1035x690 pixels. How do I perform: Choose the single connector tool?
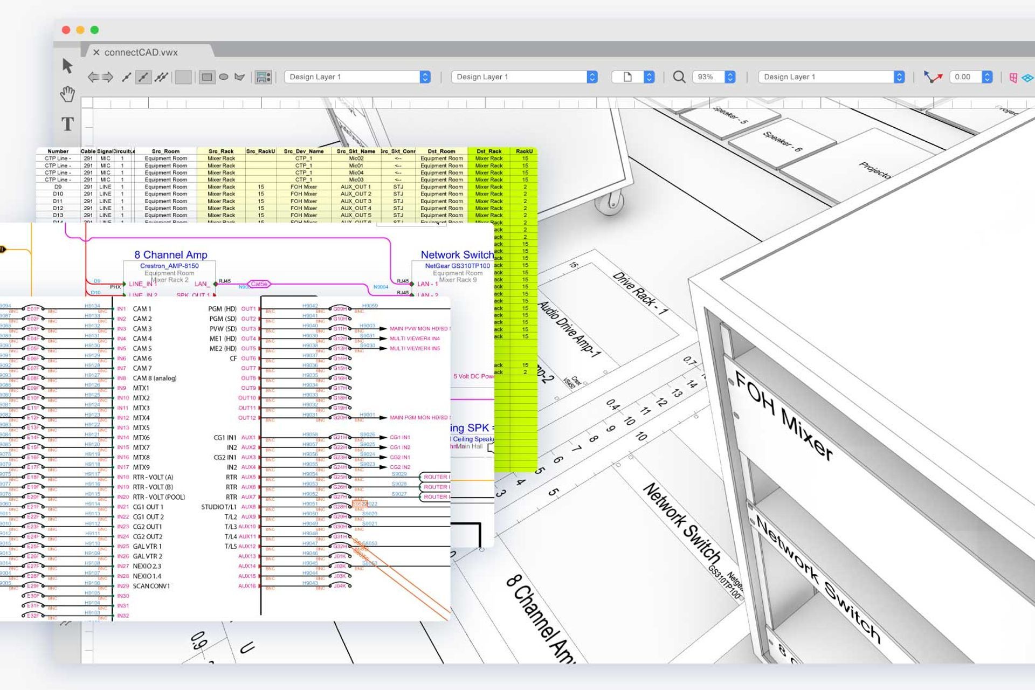[x=143, y=77]
